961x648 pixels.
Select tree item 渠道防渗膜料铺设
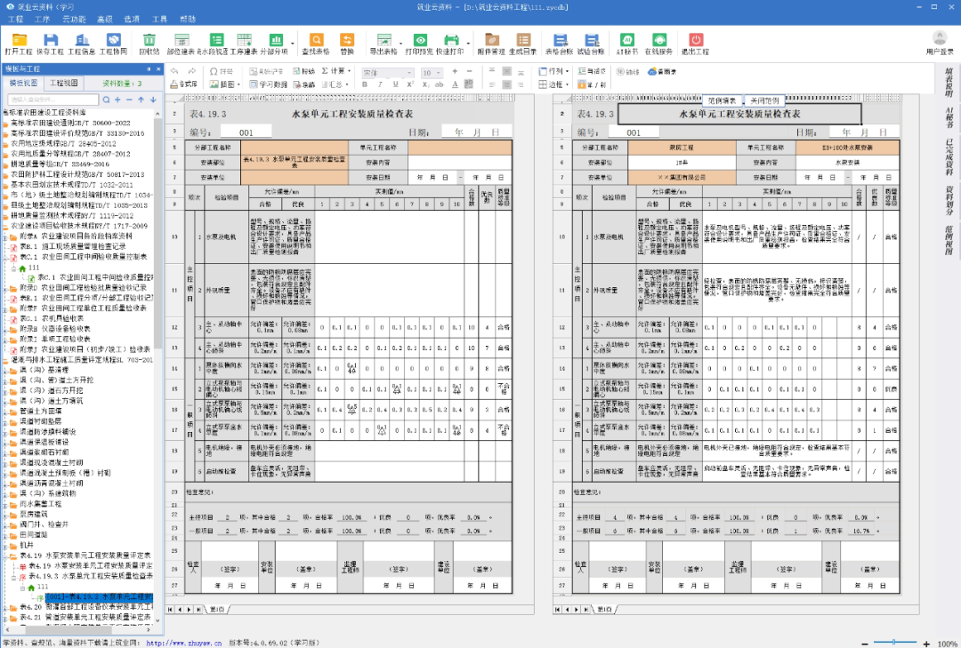[x=49, y=431]
